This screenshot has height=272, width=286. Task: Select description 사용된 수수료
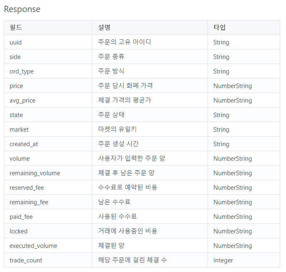coord(117,216)
